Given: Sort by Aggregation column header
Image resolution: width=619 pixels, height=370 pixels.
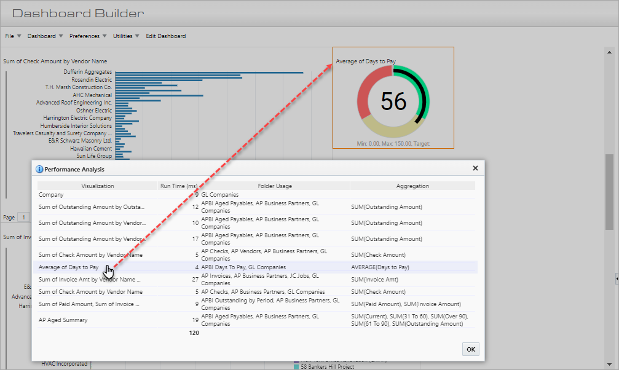Looking at the screenshot, I should tap(412, 186).
